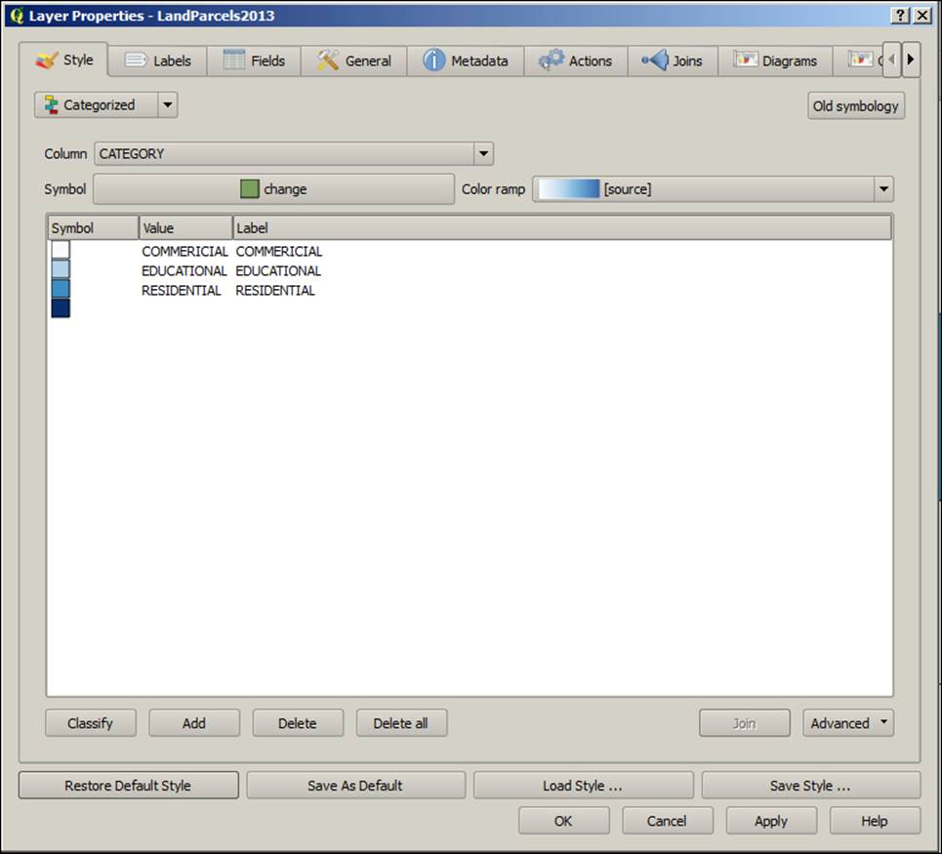Open Metadata via its info icon
Viewport: 942px width, 854px height.
click(x=432, y=60)
